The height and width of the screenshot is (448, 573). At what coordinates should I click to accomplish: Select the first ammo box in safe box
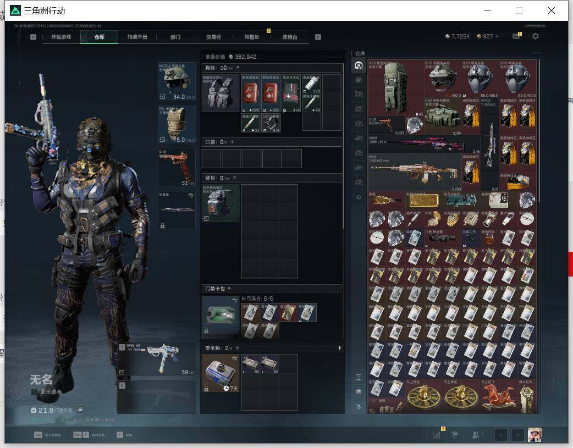[250, 364]
